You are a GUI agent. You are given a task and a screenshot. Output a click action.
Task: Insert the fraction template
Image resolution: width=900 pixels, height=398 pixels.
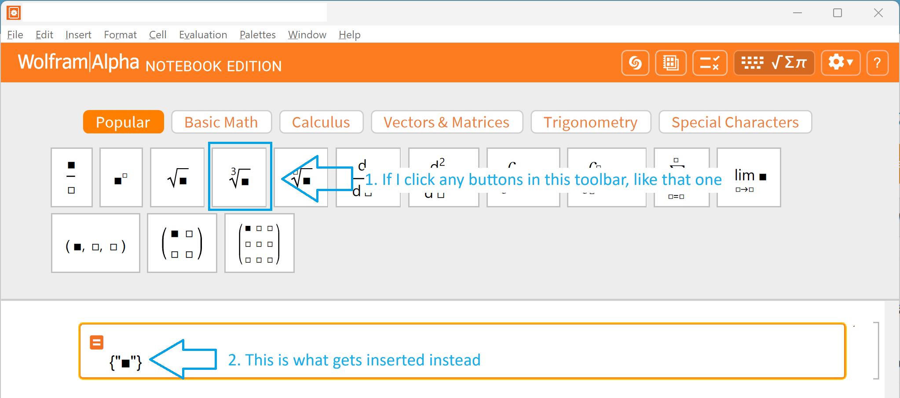click(x=72, y=177)
